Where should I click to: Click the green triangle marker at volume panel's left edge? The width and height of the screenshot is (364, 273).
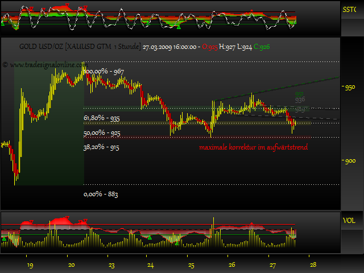click(5, 239)
